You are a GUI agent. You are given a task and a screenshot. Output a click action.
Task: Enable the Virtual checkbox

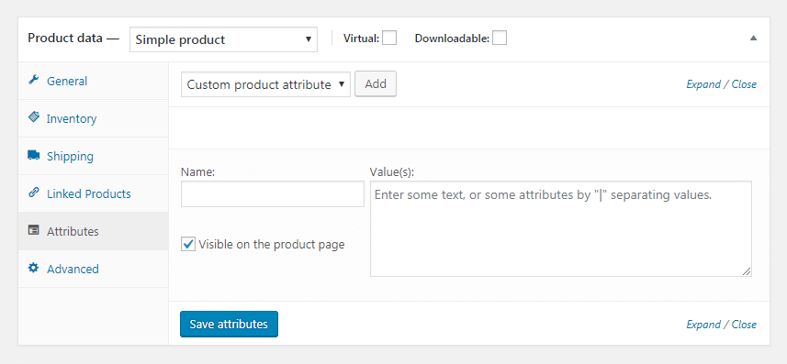click(389, 39)
